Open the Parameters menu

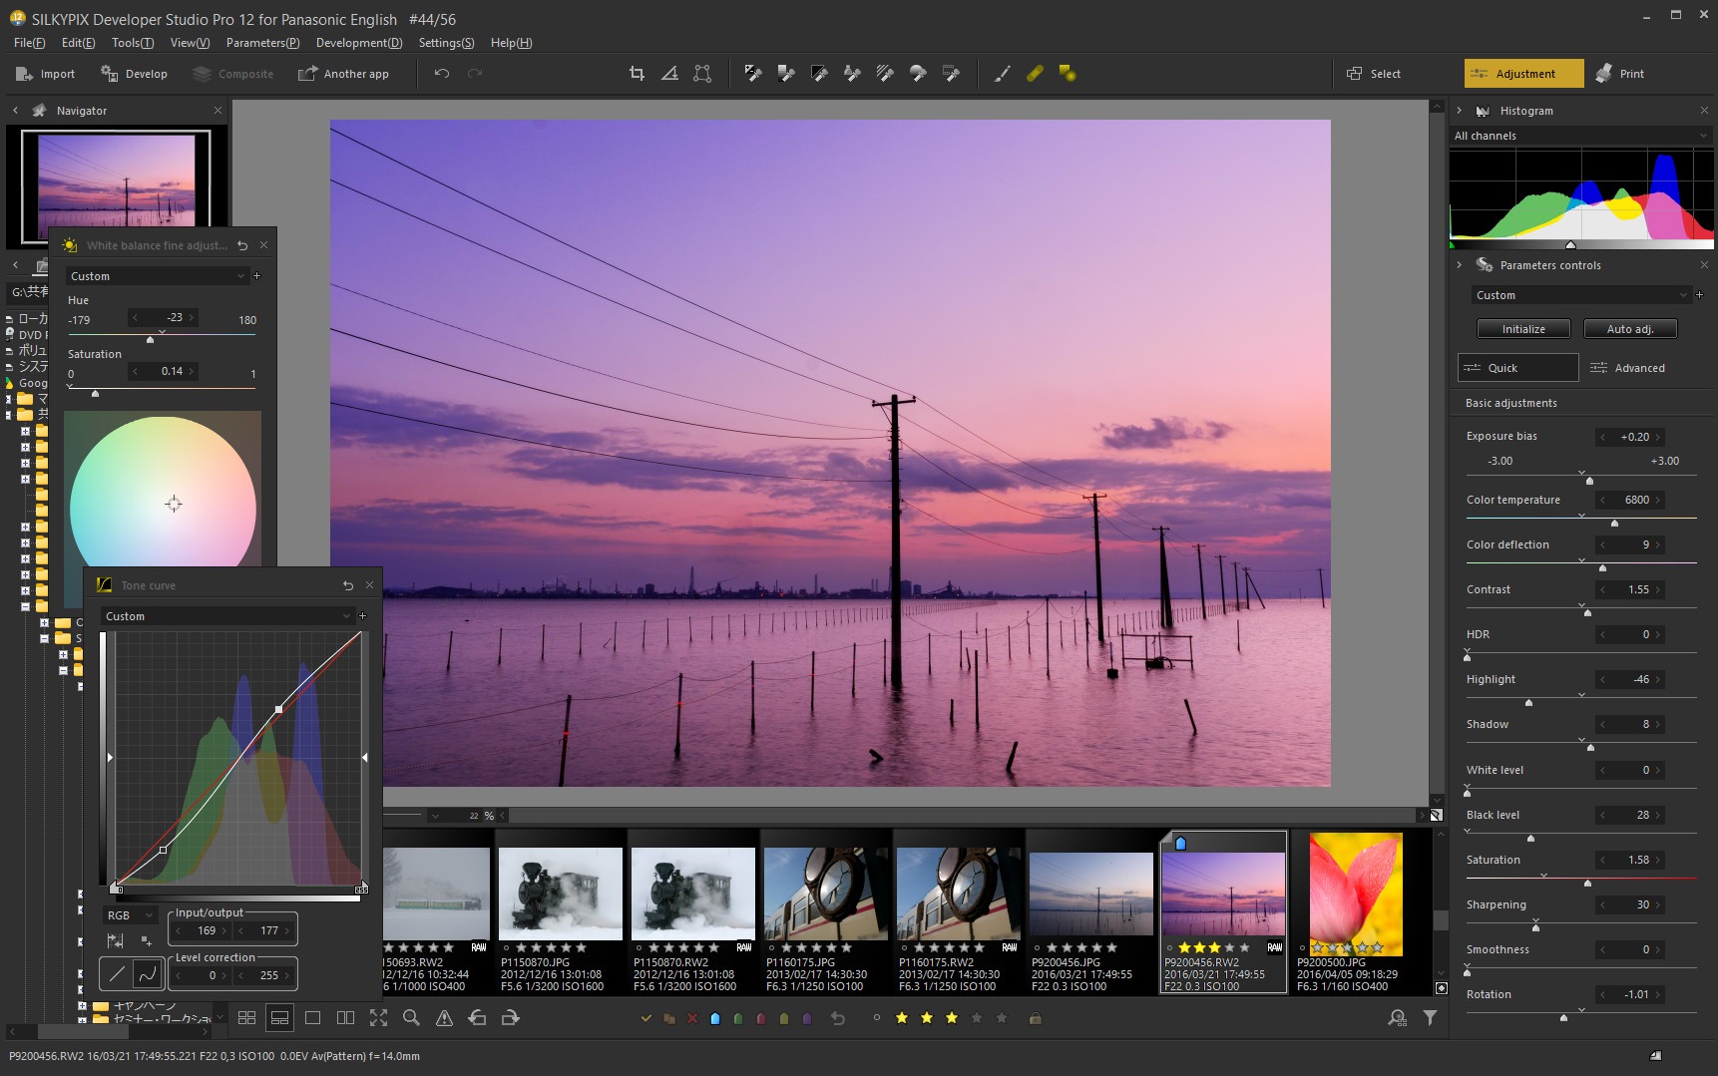pos(262,43)
